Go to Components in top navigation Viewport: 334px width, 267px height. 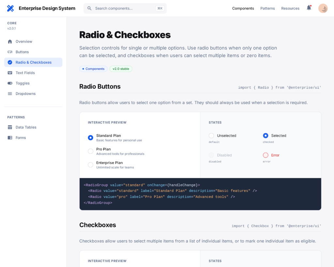243,8
